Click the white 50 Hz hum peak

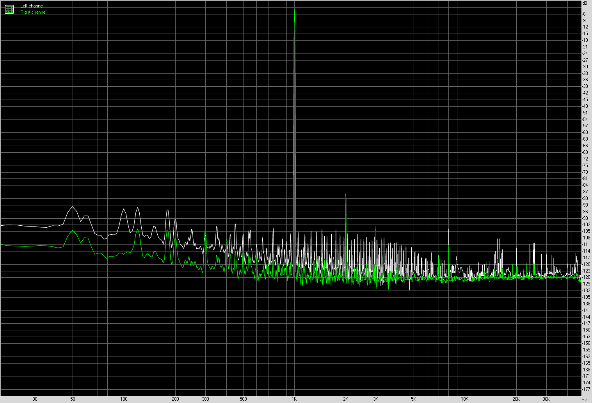pyautogui.click(x=73, y=207)
